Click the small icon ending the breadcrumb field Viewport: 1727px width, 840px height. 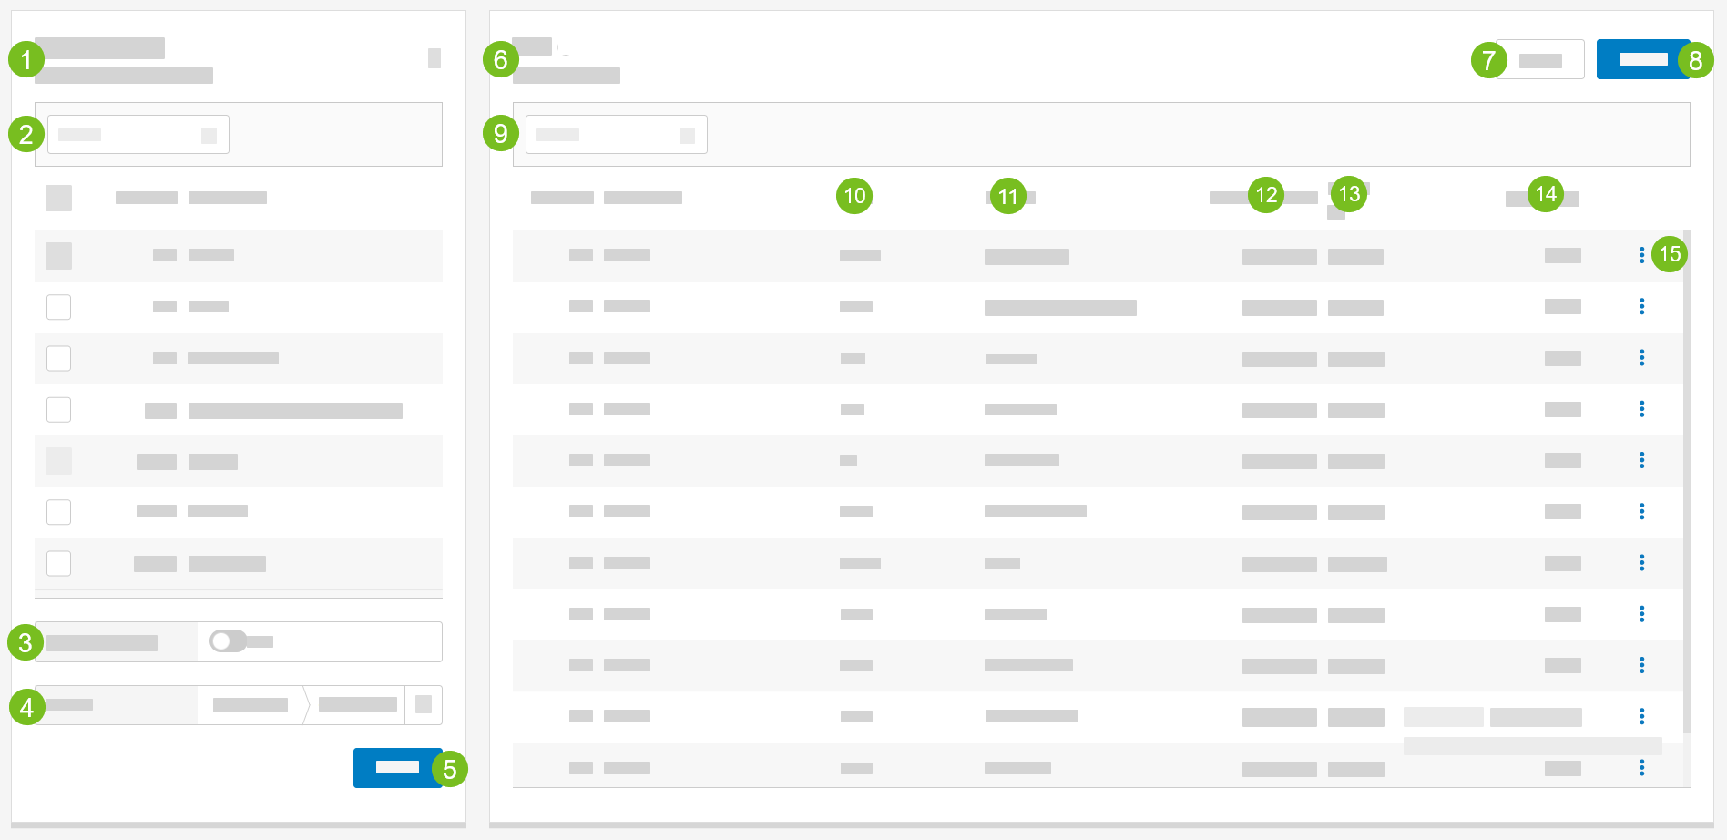(x=424, y=704)
